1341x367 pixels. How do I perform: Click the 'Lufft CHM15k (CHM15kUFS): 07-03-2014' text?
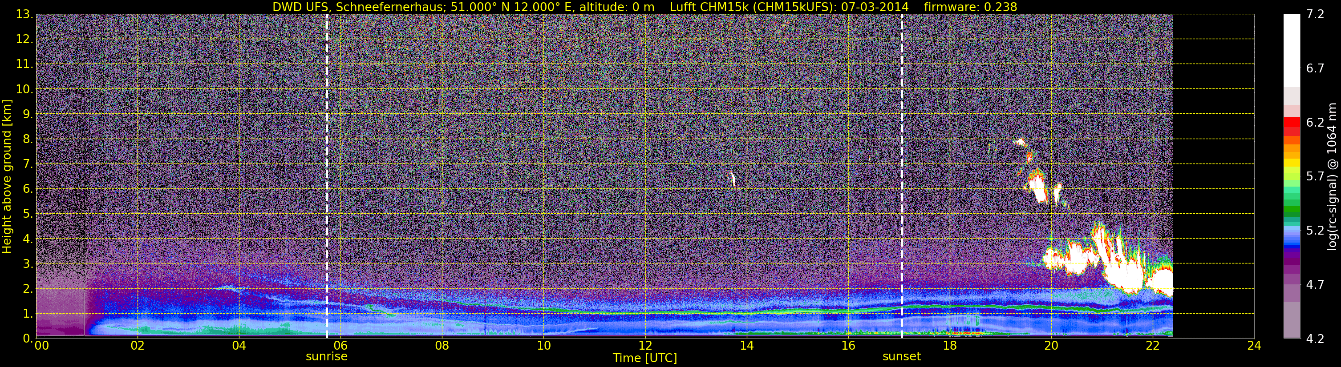coord(789,7)
